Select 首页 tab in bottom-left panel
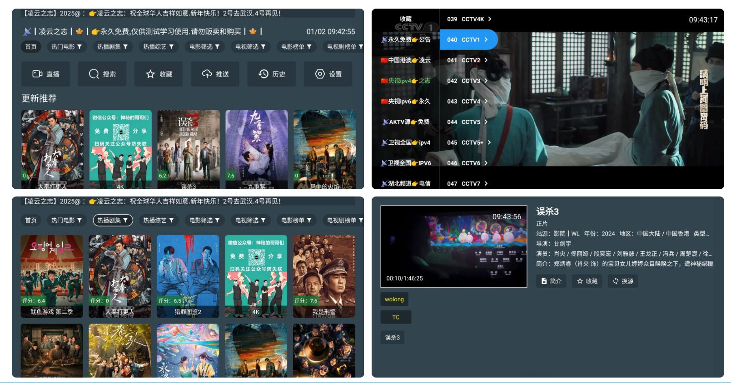The image size is (731, 383). [x=31, y=220]
